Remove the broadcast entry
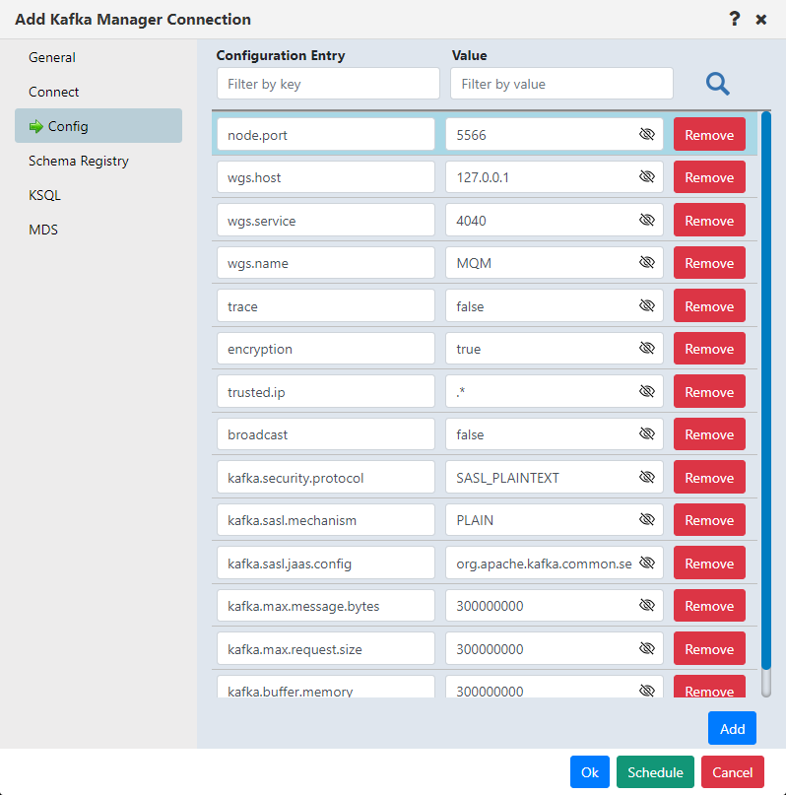This screenshot has width=786, height=795. coord(709,434)
